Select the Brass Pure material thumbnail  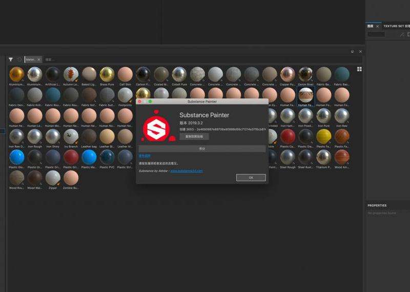point(107,74)
